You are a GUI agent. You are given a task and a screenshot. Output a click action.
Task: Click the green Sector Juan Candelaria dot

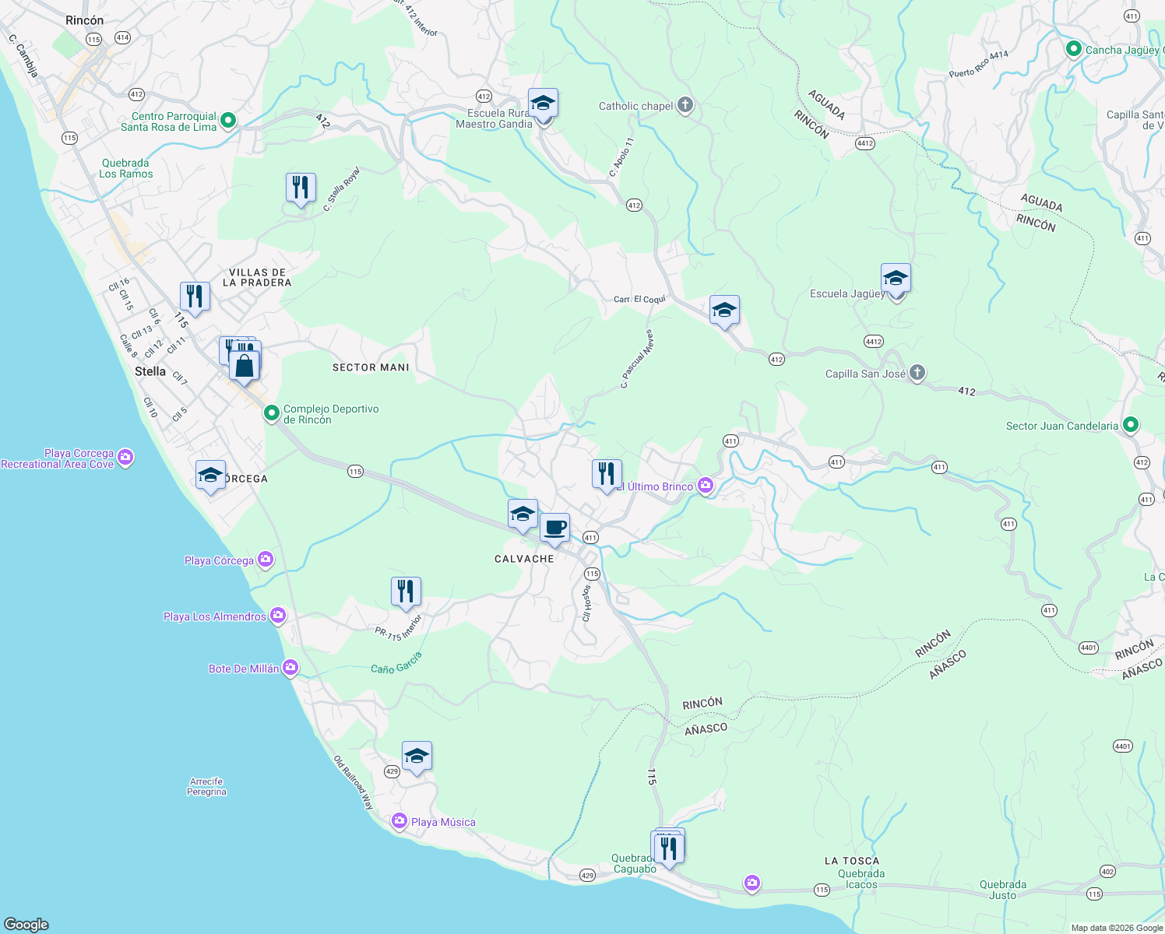(x=1131, y=426)
